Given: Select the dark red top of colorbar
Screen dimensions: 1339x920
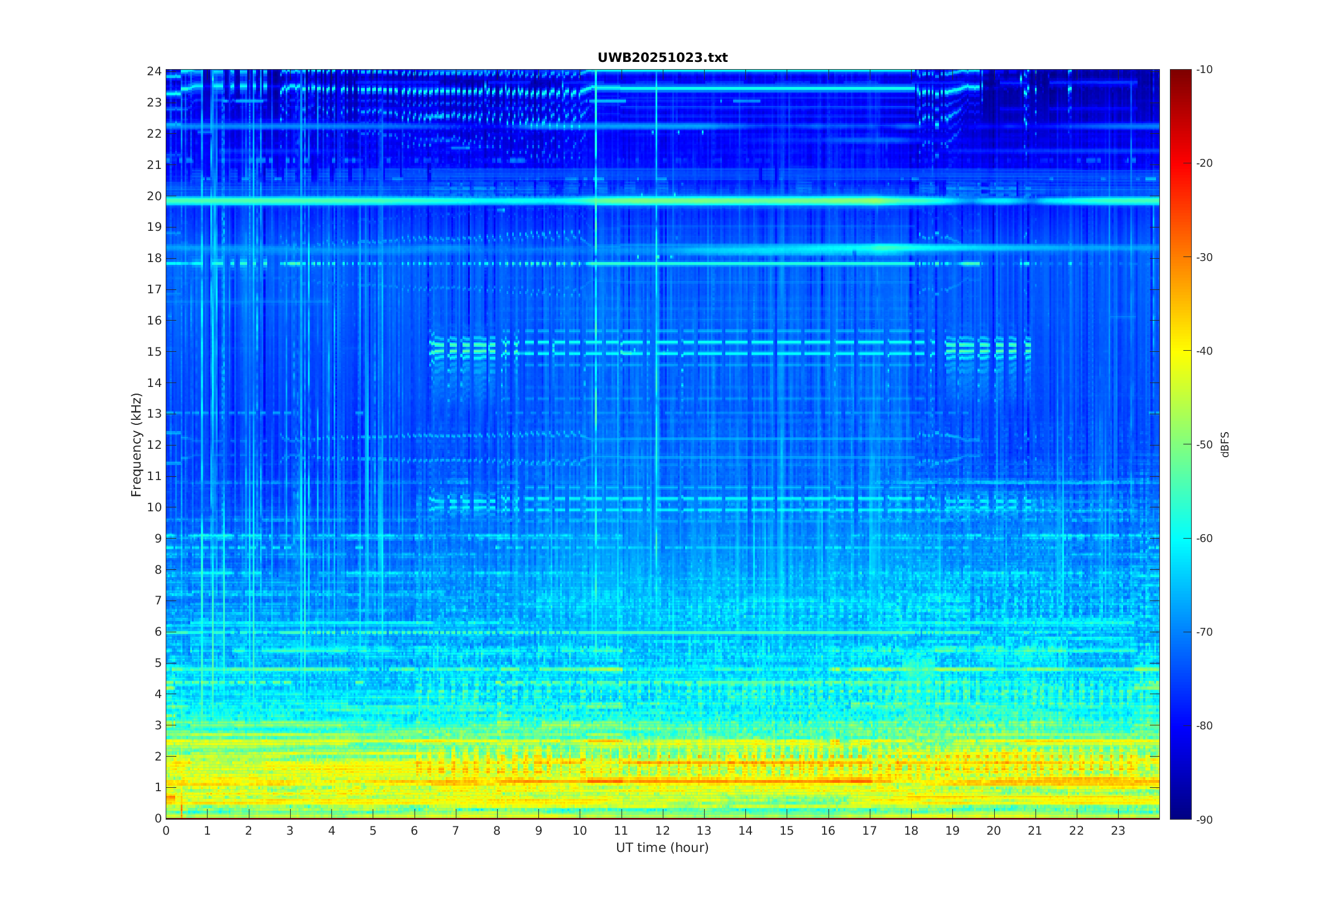Looking at the screenshot, I should click(1180, 74).
